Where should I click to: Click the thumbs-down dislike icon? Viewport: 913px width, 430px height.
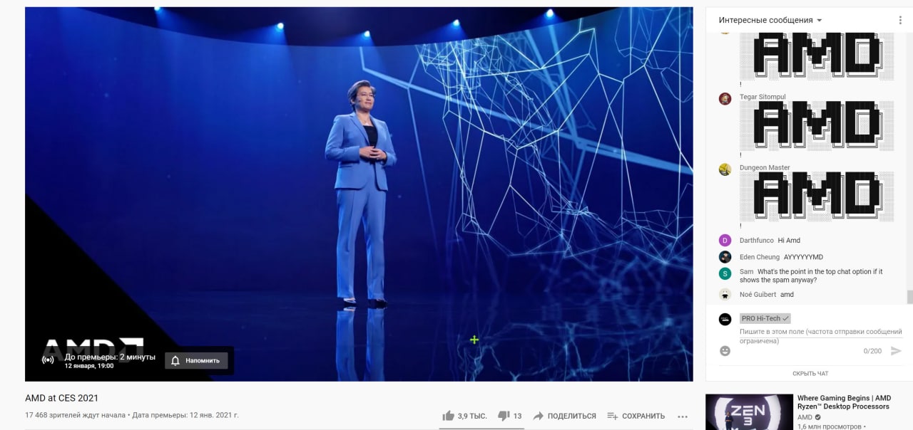(504, 416)
